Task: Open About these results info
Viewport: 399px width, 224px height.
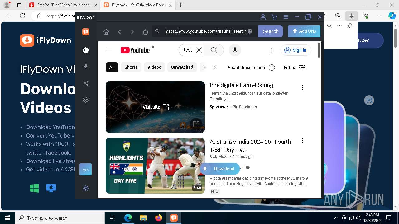Action: (x=251, y=68)
